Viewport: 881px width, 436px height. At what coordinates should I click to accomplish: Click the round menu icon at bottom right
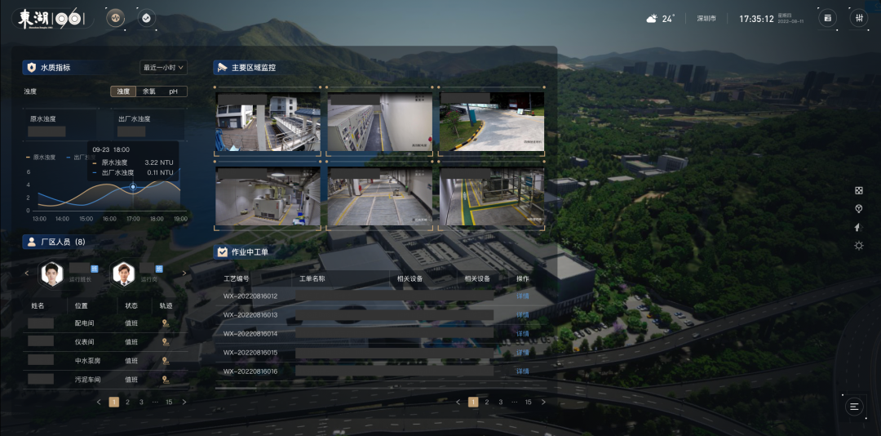(854, 406)
